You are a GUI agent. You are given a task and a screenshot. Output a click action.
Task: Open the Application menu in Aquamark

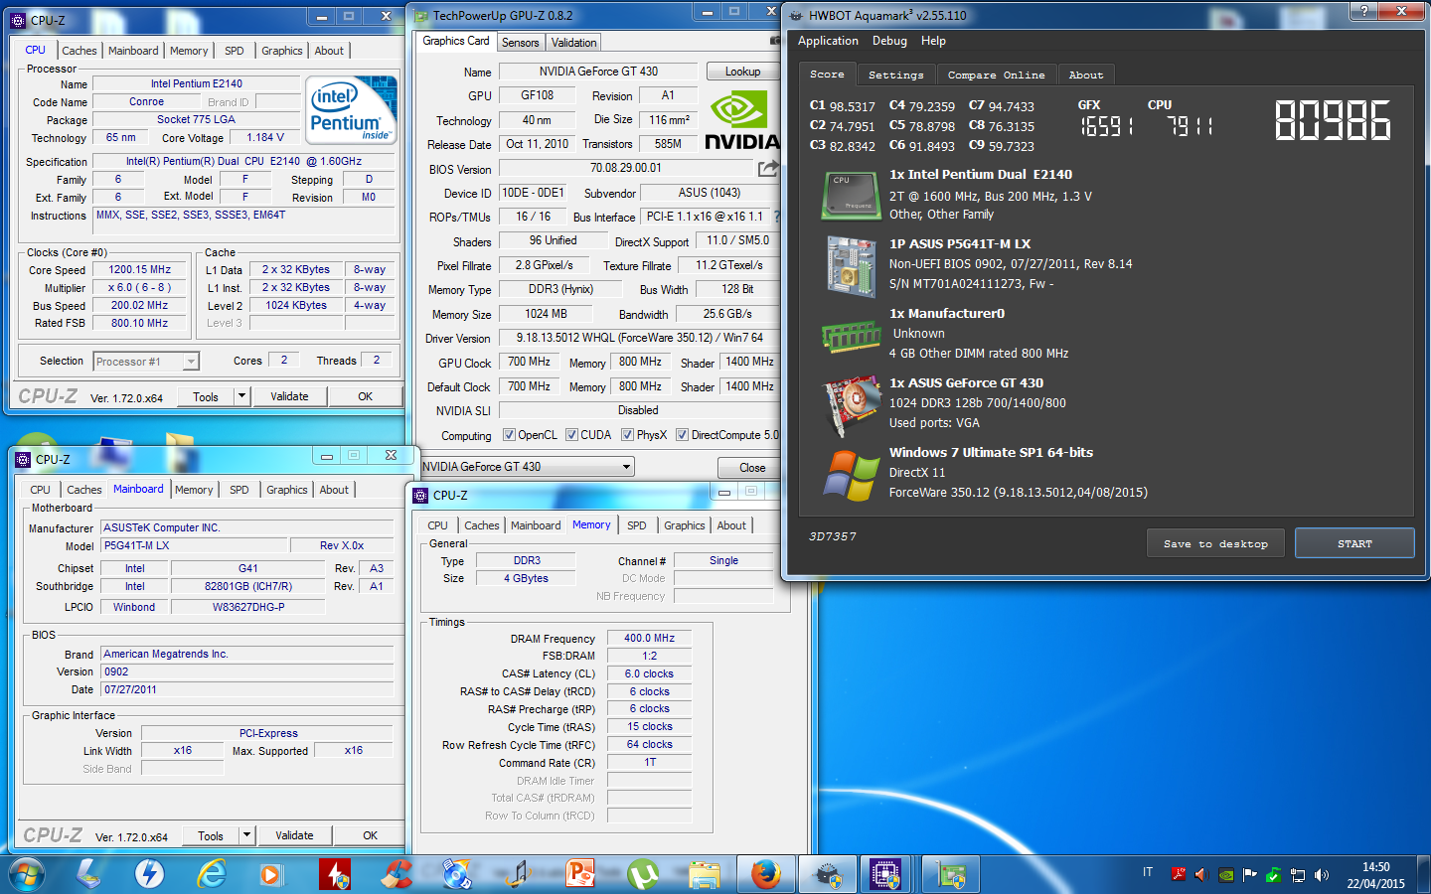(x=828, y=41)
